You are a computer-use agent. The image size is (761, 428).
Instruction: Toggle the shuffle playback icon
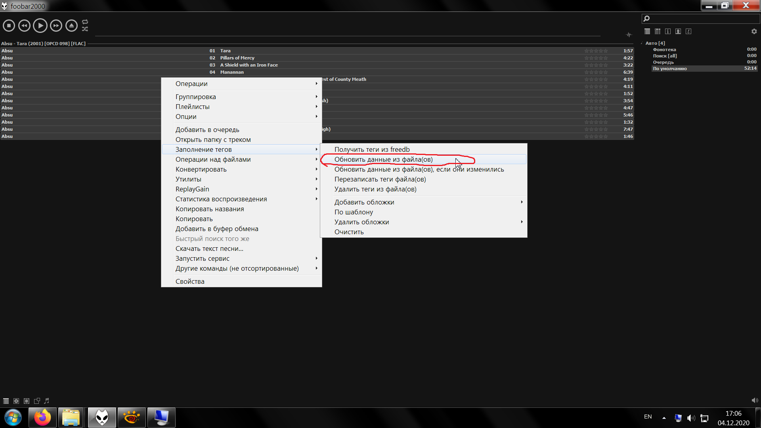(85, 29)
